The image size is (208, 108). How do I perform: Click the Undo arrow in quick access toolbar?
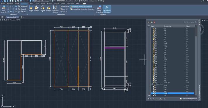tap(23, 1)
